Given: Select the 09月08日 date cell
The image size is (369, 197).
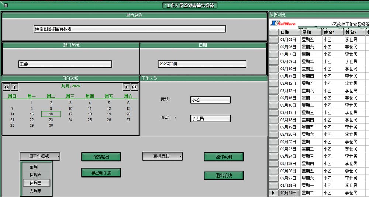Looking at the screenshot, I should [289, 54].
